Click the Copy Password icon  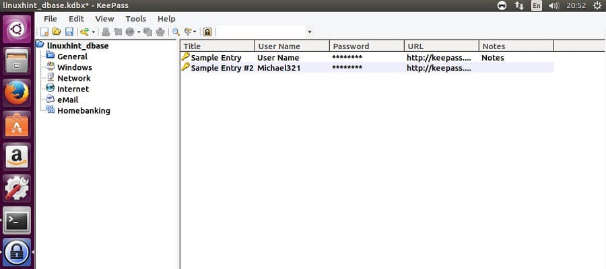tap(118, 32)
